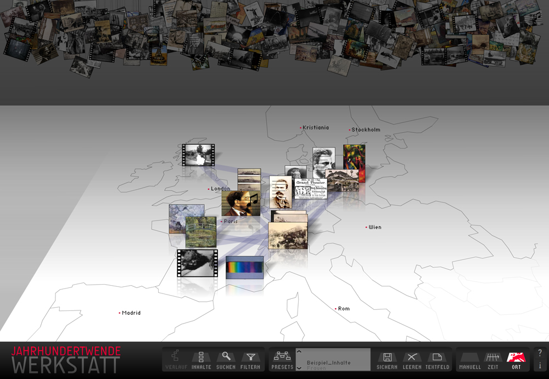
Task: Open the Suchen search tool
Action: 226,360
